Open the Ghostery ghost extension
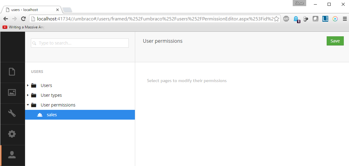The height and width of the screenshot is (166, 349). point(296,19)
